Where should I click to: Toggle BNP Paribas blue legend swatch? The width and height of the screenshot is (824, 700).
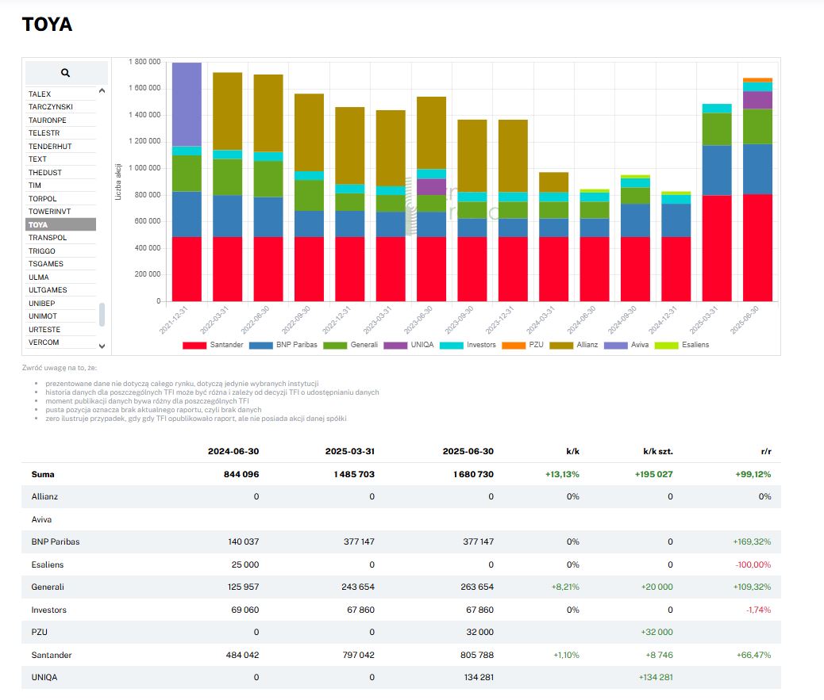coord(260,346)
